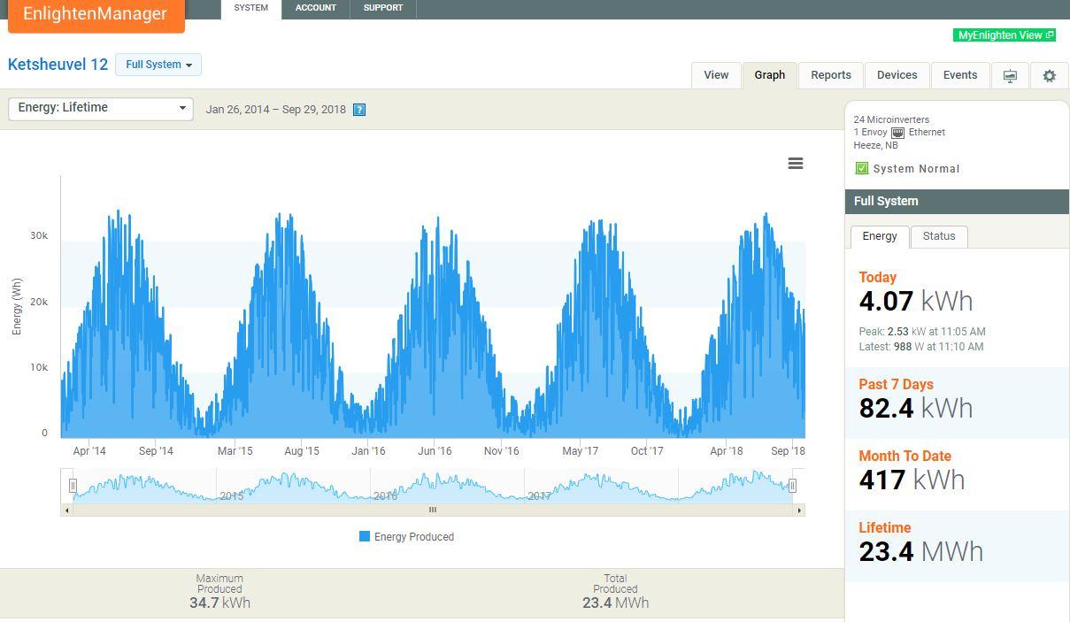This screenshot has height=622, width=1070.
Task: Open the ACCOUNT menu in top bar
Action: point(315,8)
